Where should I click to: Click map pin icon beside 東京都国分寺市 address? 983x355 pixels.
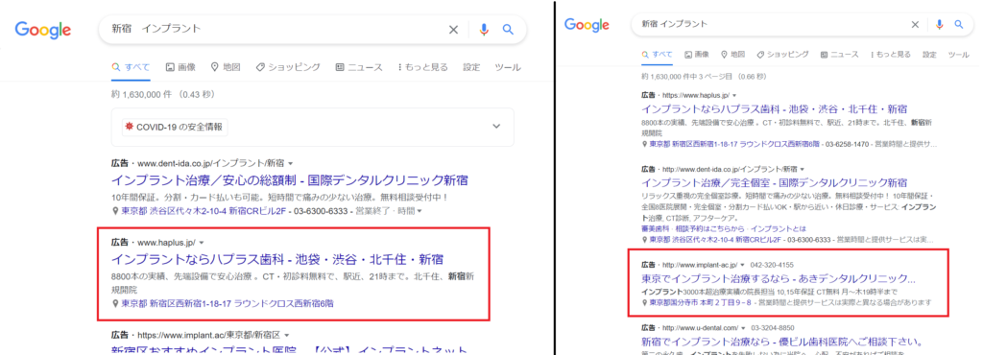(x=645, y=302)
